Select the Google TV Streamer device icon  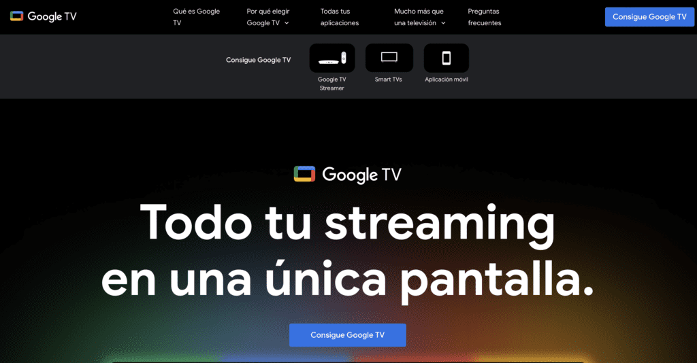coord(332,58)
